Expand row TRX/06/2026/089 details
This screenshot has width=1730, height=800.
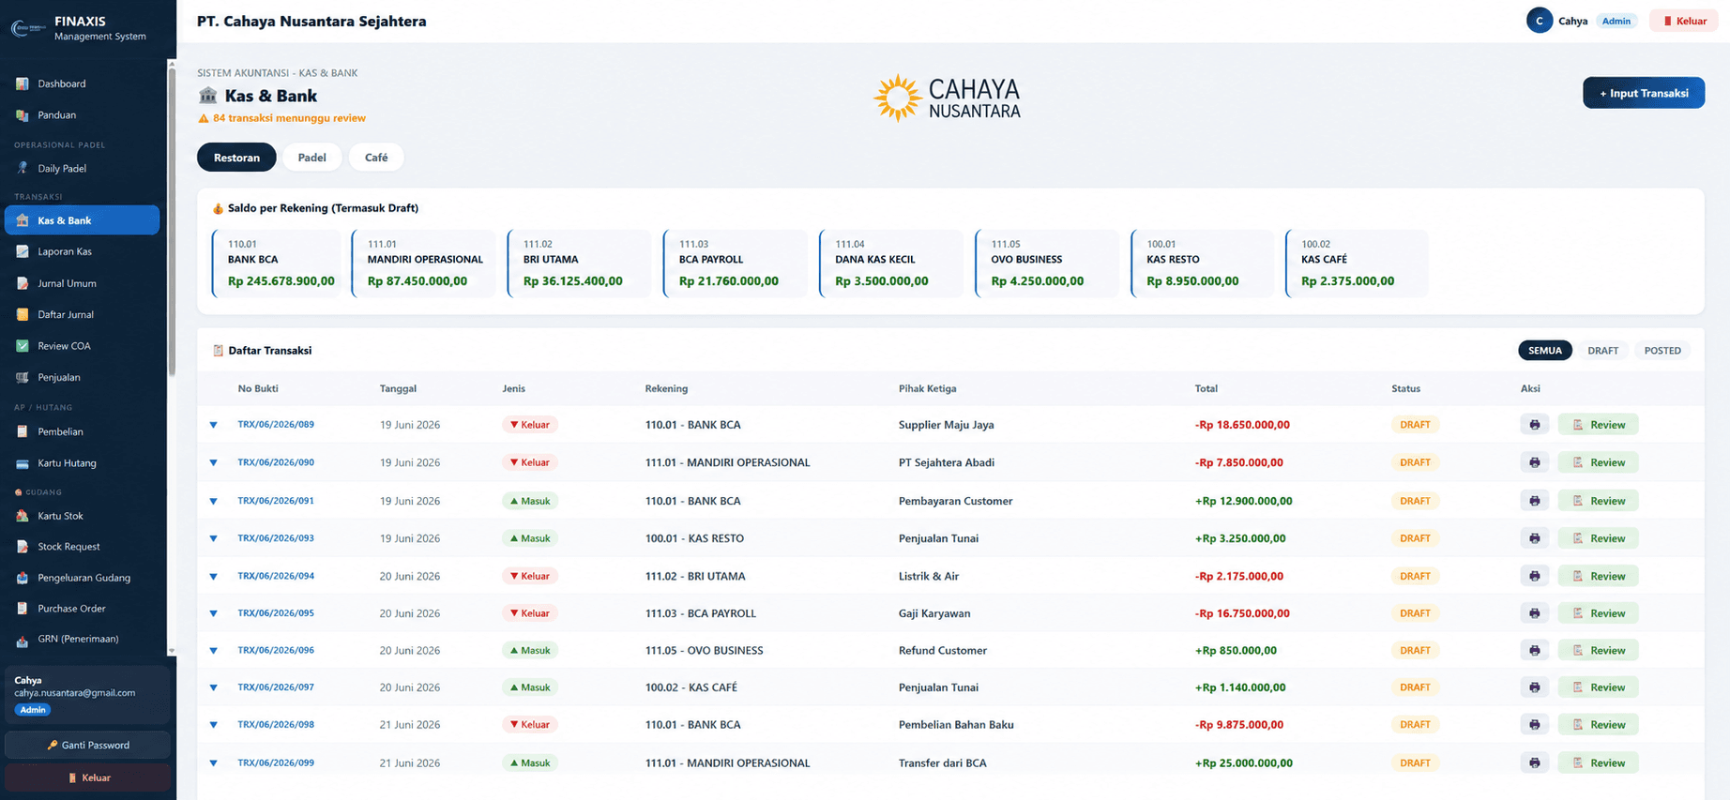pos(214,425)
